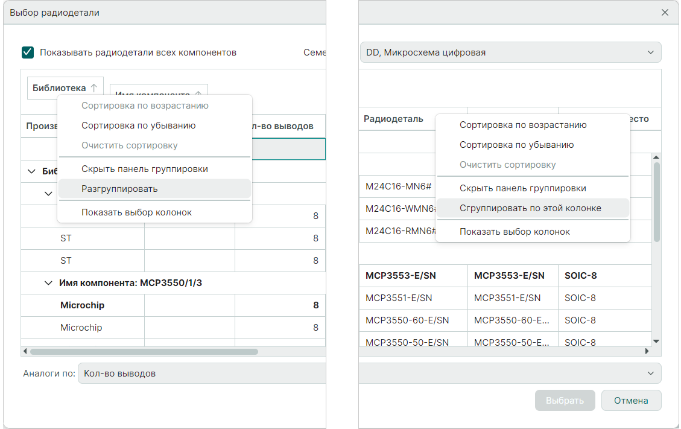The height and width of the screenshot is (429, 681).
Task: Click the left table horizontal scrollbar thumb
Action: coord(144,351)
